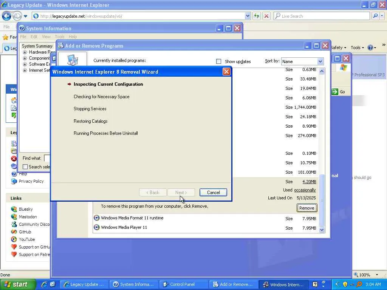Open the GitHub link
This screenshot has width=387, height=290.
tap(25, 232)
